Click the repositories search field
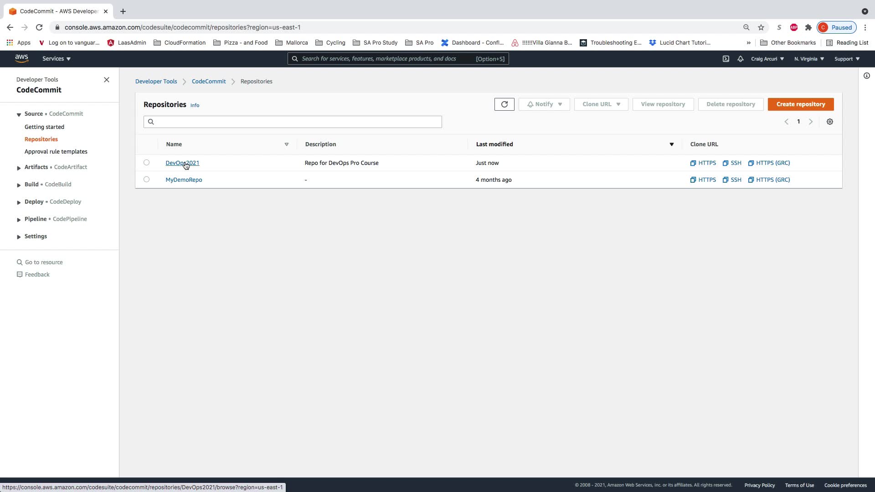The width and height of the screenshot is (875, 492). 293,122
